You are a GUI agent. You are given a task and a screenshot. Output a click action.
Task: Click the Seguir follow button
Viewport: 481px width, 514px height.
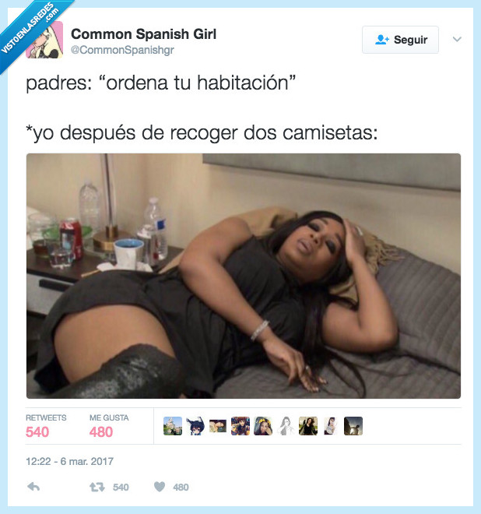coord(400,40)
